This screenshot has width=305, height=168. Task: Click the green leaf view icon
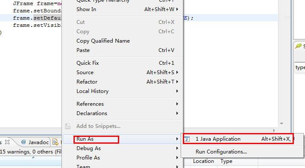click(x=298, y=46)
